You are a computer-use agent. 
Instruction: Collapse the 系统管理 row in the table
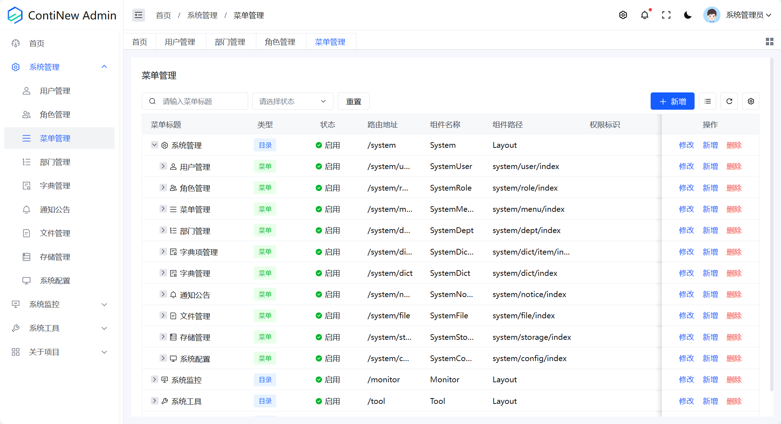154,145
